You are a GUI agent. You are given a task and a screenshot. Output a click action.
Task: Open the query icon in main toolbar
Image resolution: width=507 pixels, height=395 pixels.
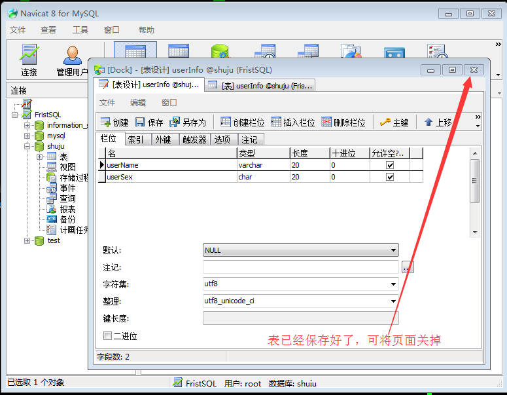(x=308, y=51)
